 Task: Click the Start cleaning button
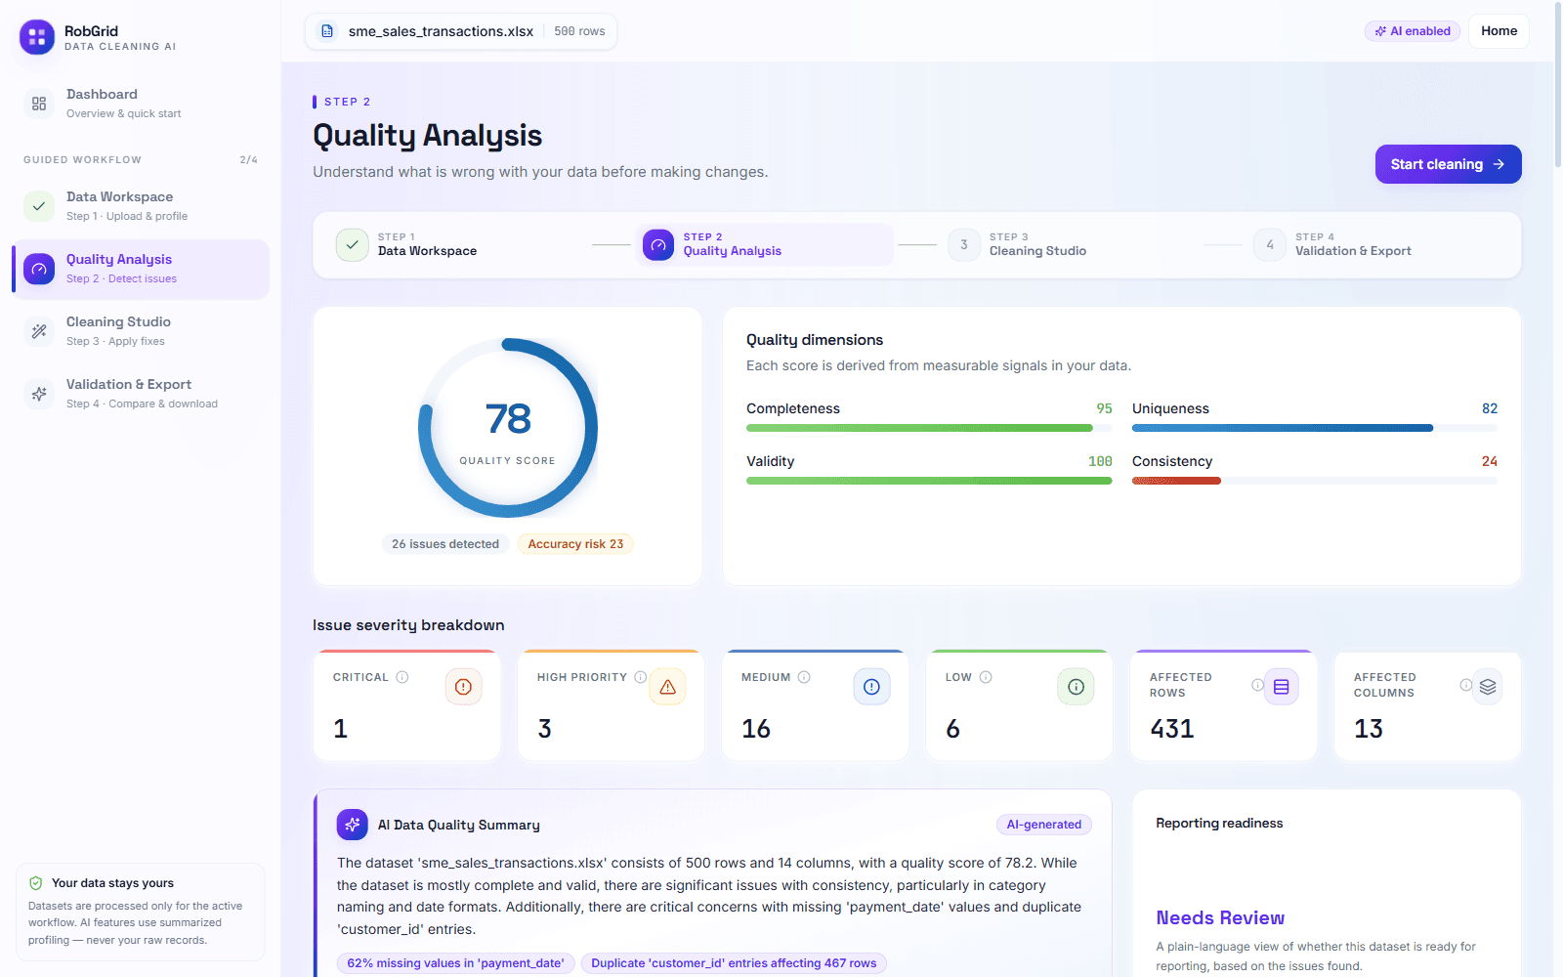[1448, 164]
